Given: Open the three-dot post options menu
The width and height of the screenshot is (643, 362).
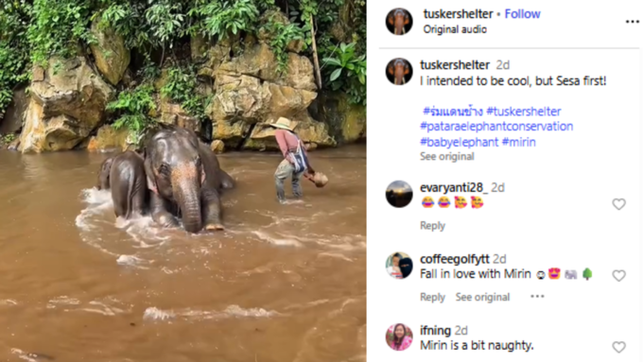Looking at the screenshot, I should (632, 22).
